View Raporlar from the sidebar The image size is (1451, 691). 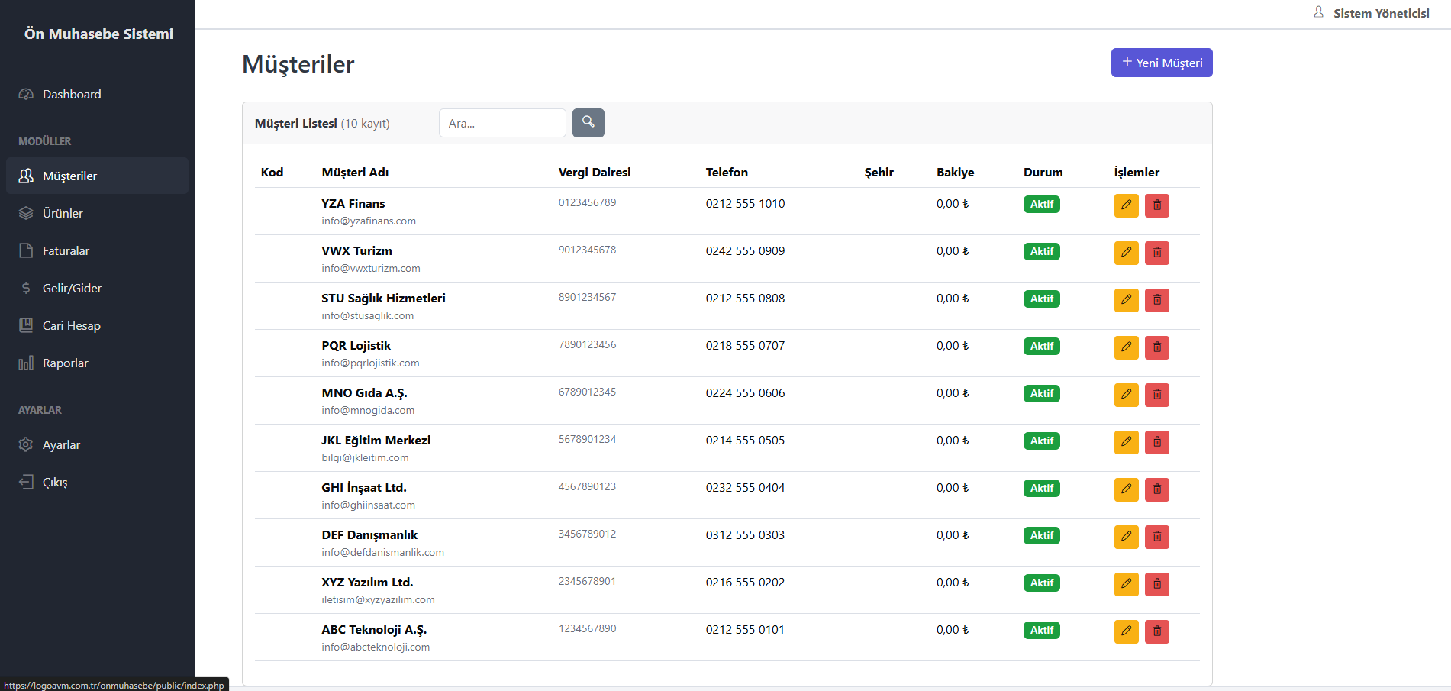98,363
